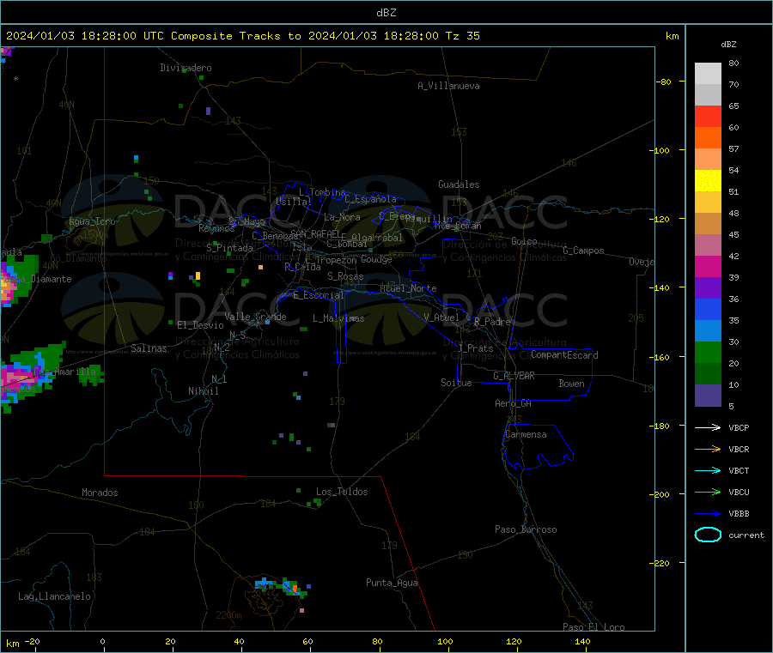Image resolution: width=773 pixels, height=653 pixels.
Task: Click the Agua_Toro location label
Action: 92,221
